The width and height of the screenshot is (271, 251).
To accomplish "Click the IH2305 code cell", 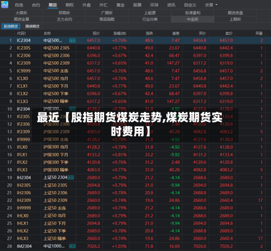I will click(x=24, y=185).
